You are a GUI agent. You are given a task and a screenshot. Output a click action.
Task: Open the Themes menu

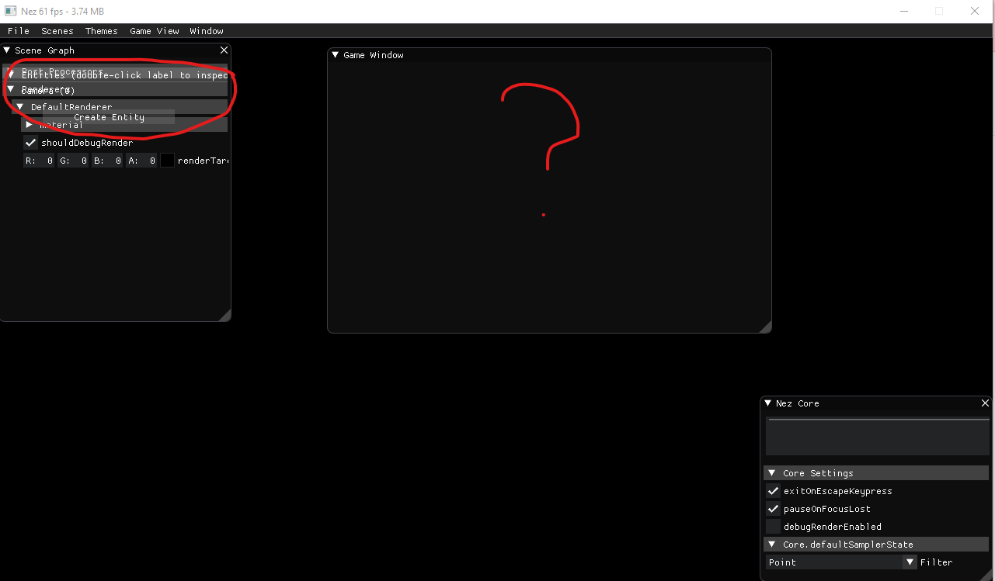(101, 31)
